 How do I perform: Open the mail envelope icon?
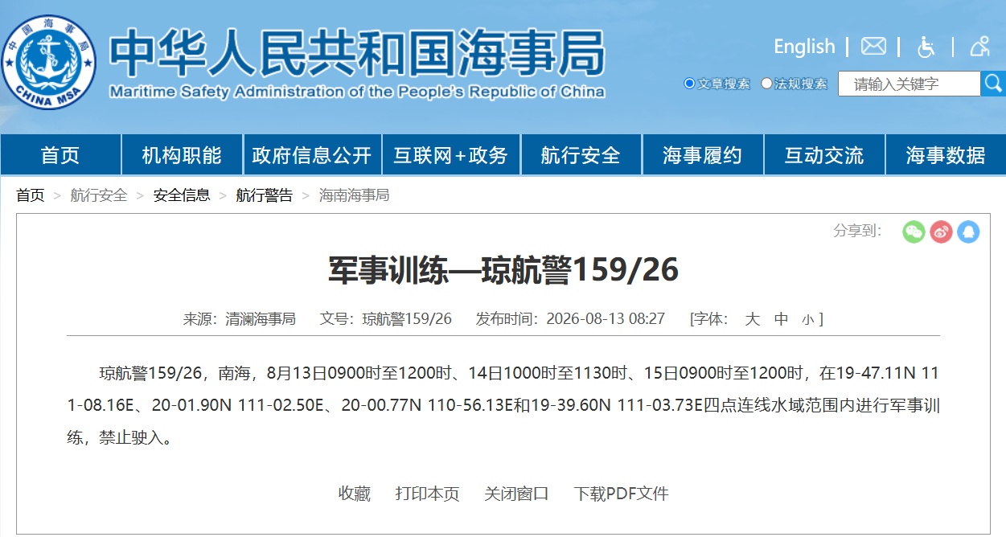[x=873, y=46]
